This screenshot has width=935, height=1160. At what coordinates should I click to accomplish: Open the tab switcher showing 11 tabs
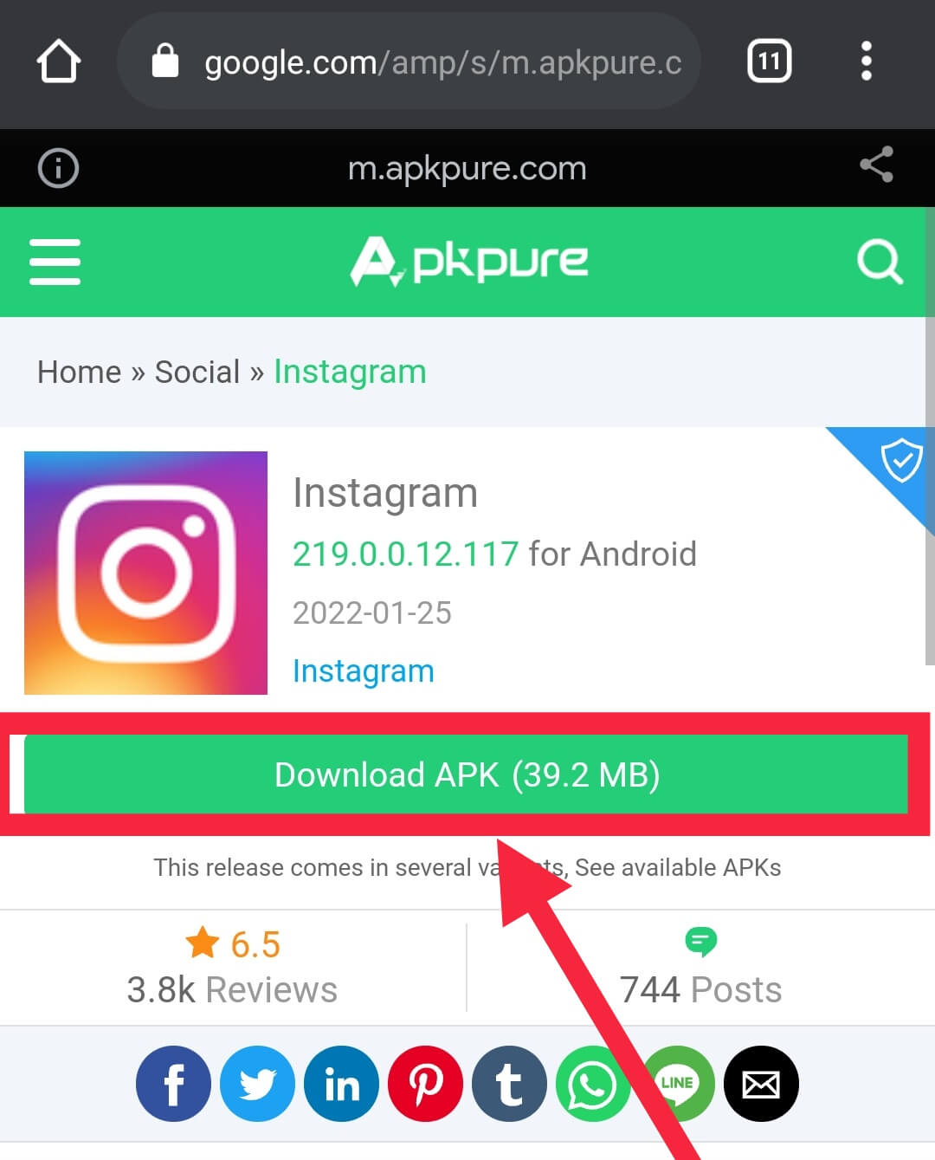coord(769,62)
